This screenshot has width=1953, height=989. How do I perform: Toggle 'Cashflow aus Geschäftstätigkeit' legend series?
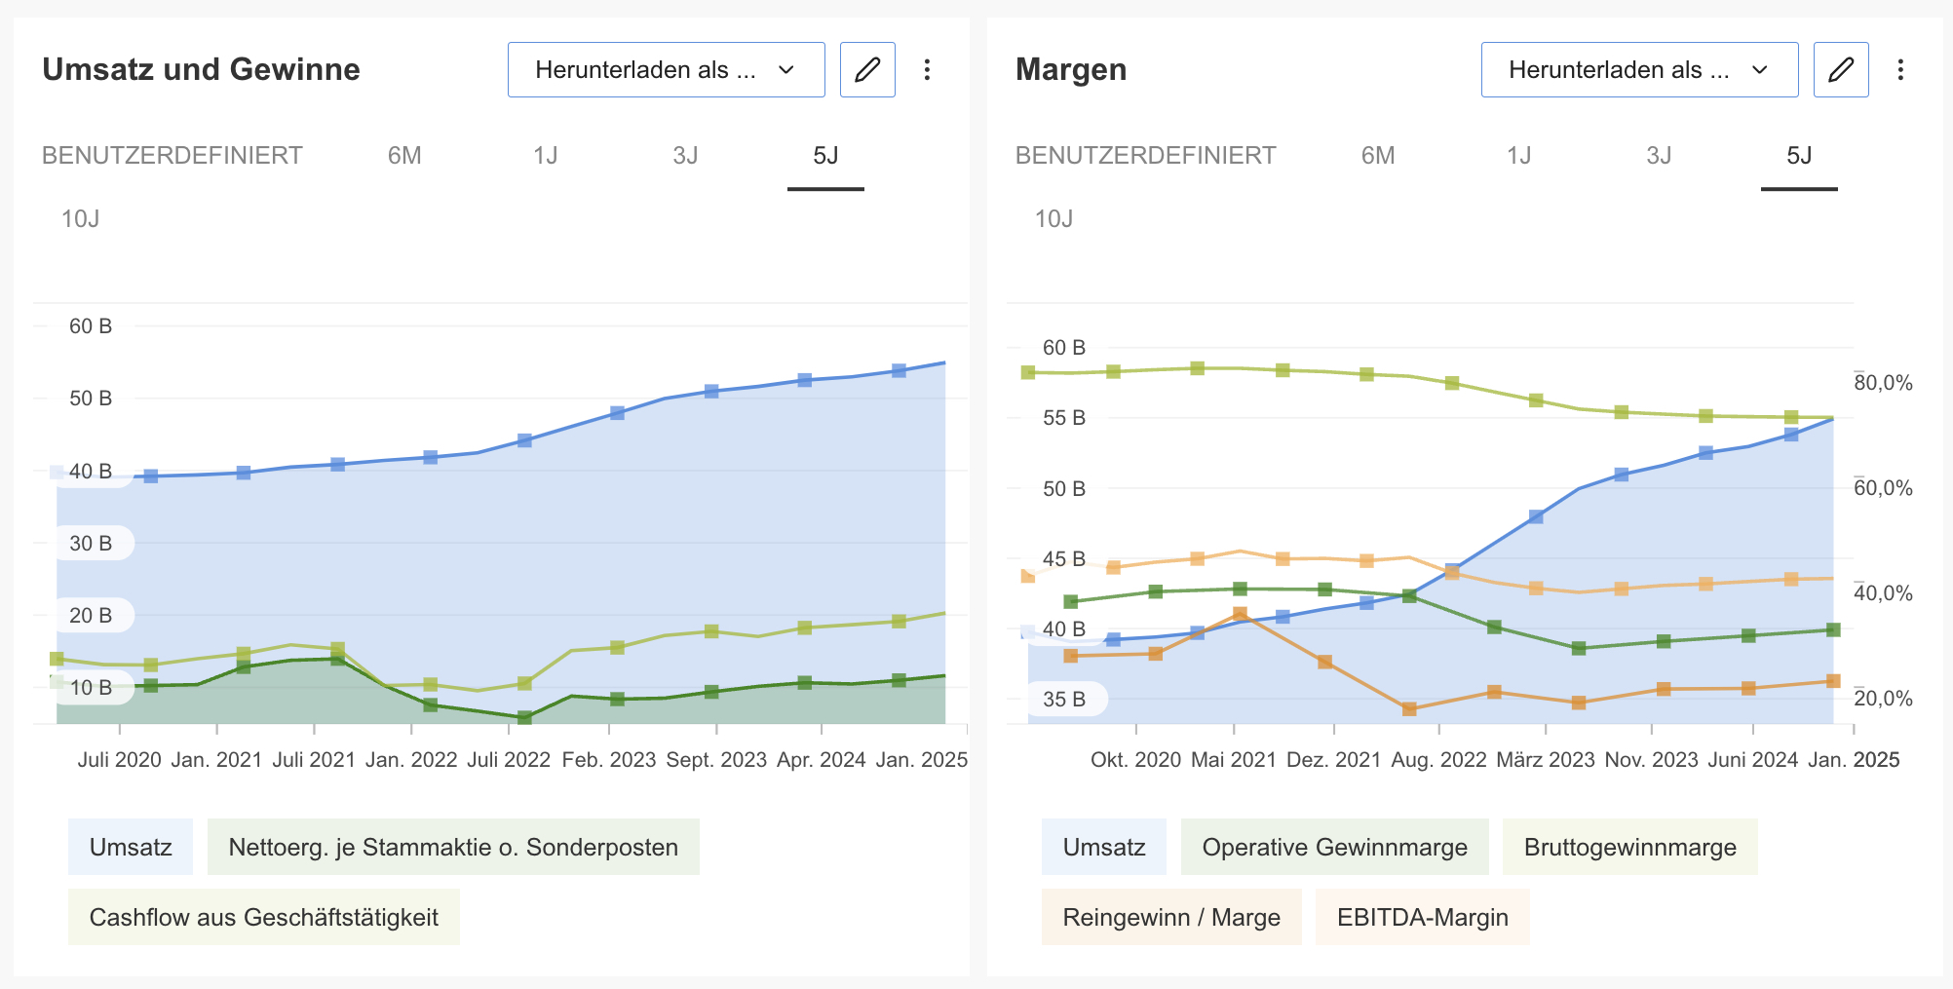click(x=264, y=917)
